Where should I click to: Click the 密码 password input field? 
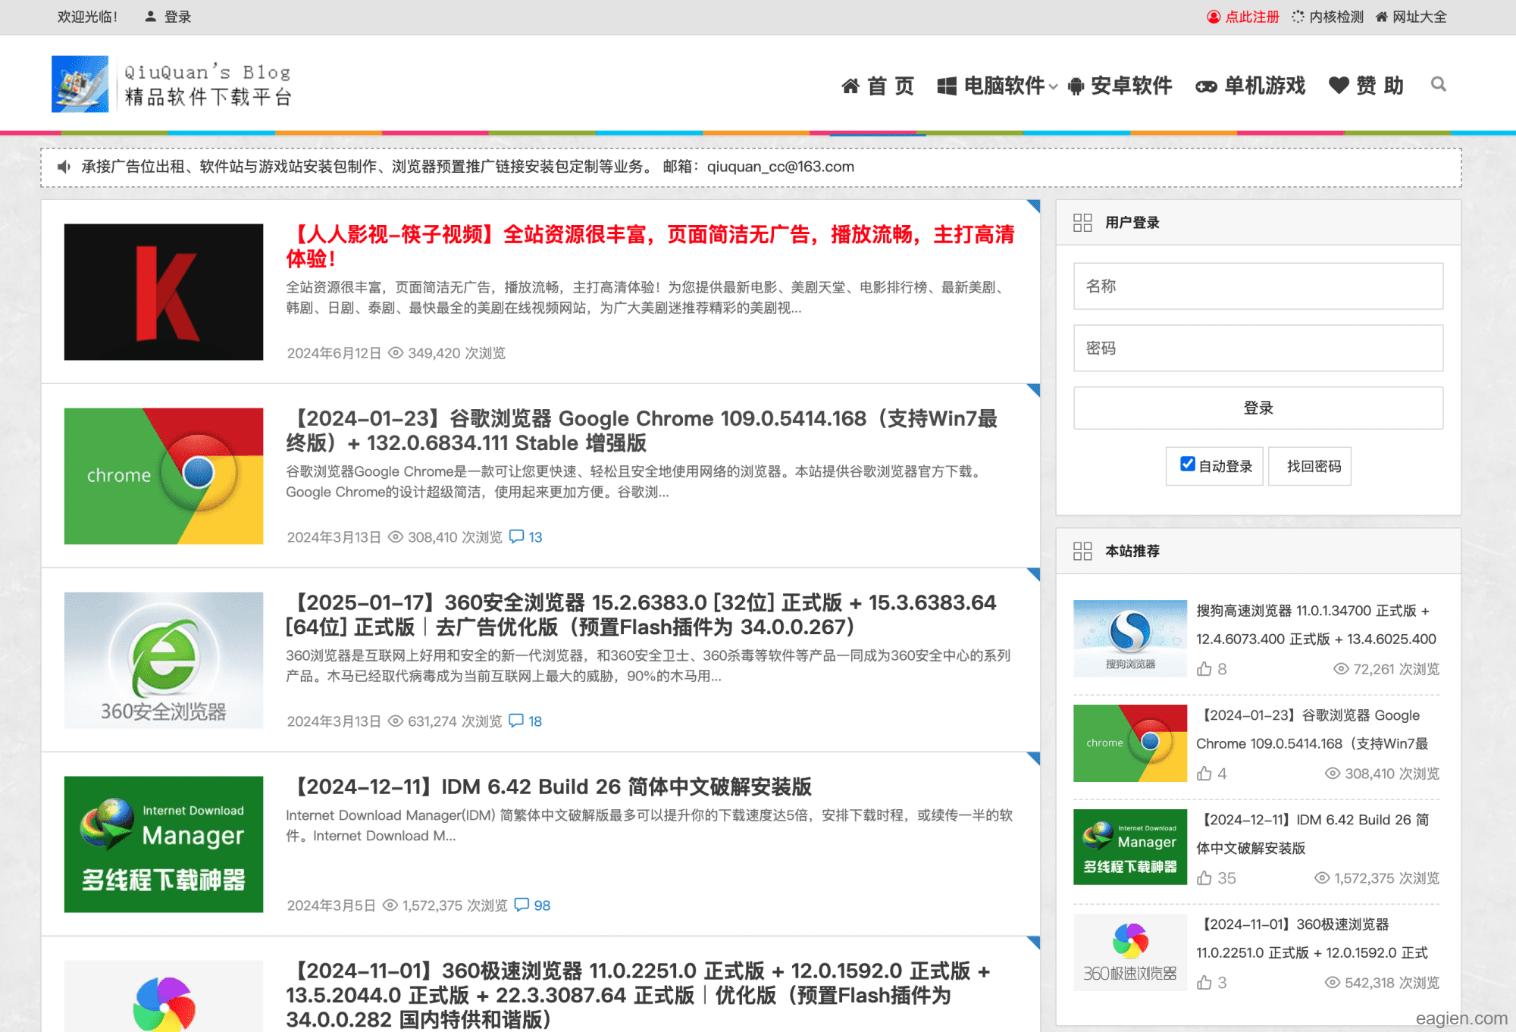(x=1258, y=349)
